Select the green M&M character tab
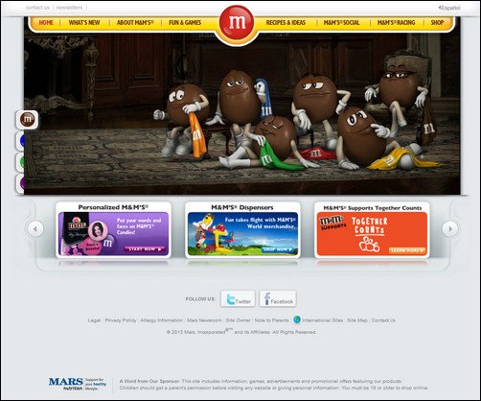The width and height of the screenshot is (481, 401). pos(20,162)
